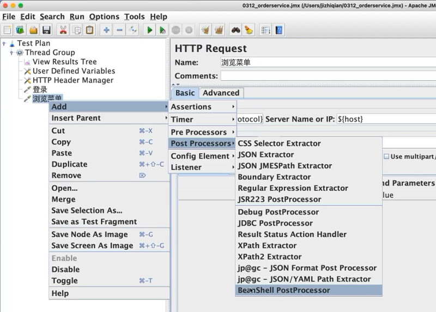Choose JSON Extractor post processor
The height and width of the screenshot is (312, 436).
(308, 154)
